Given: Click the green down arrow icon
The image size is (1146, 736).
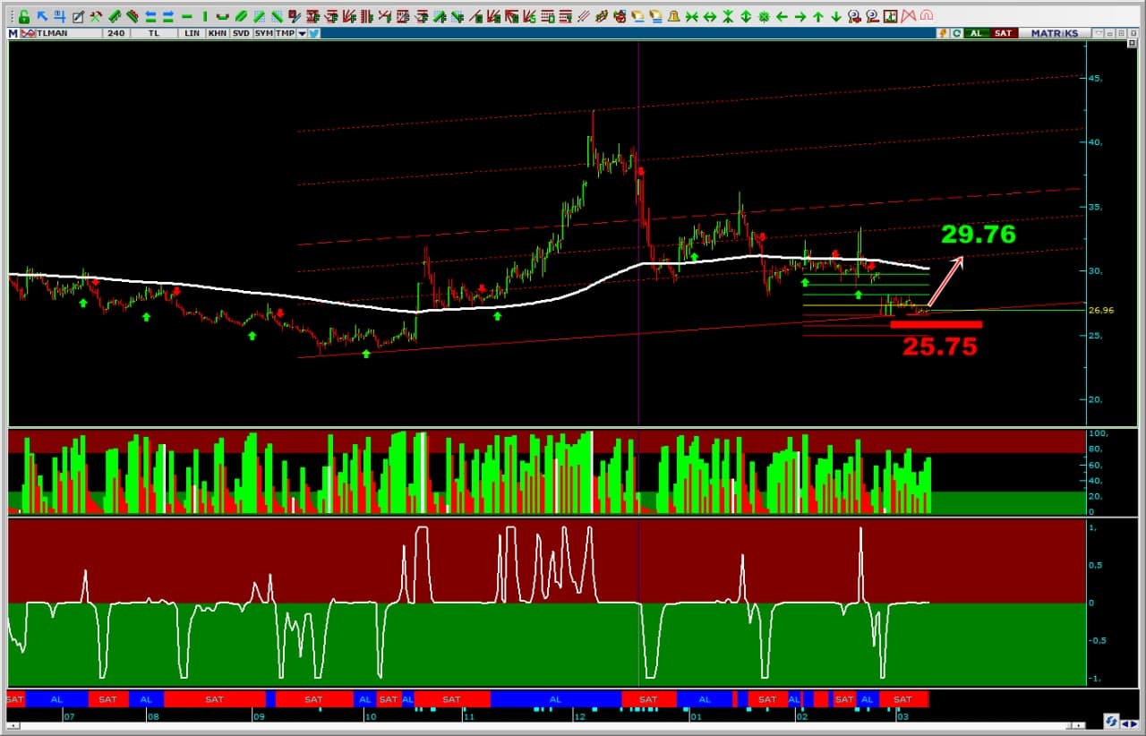Looking at the screenshot, I should (835, 16).
